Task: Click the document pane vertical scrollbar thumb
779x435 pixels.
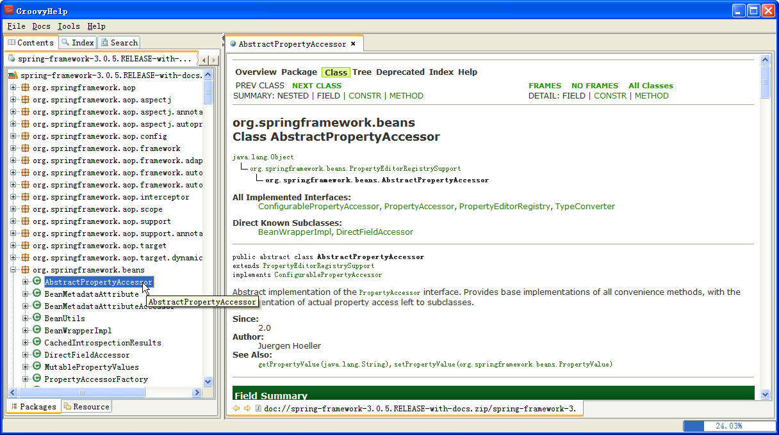Action: [x=765, y=81]
